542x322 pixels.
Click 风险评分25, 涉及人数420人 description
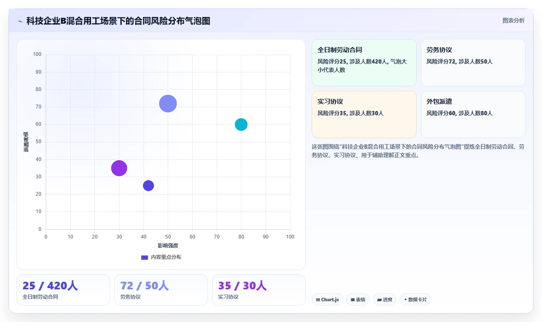[x=362, y=66]
